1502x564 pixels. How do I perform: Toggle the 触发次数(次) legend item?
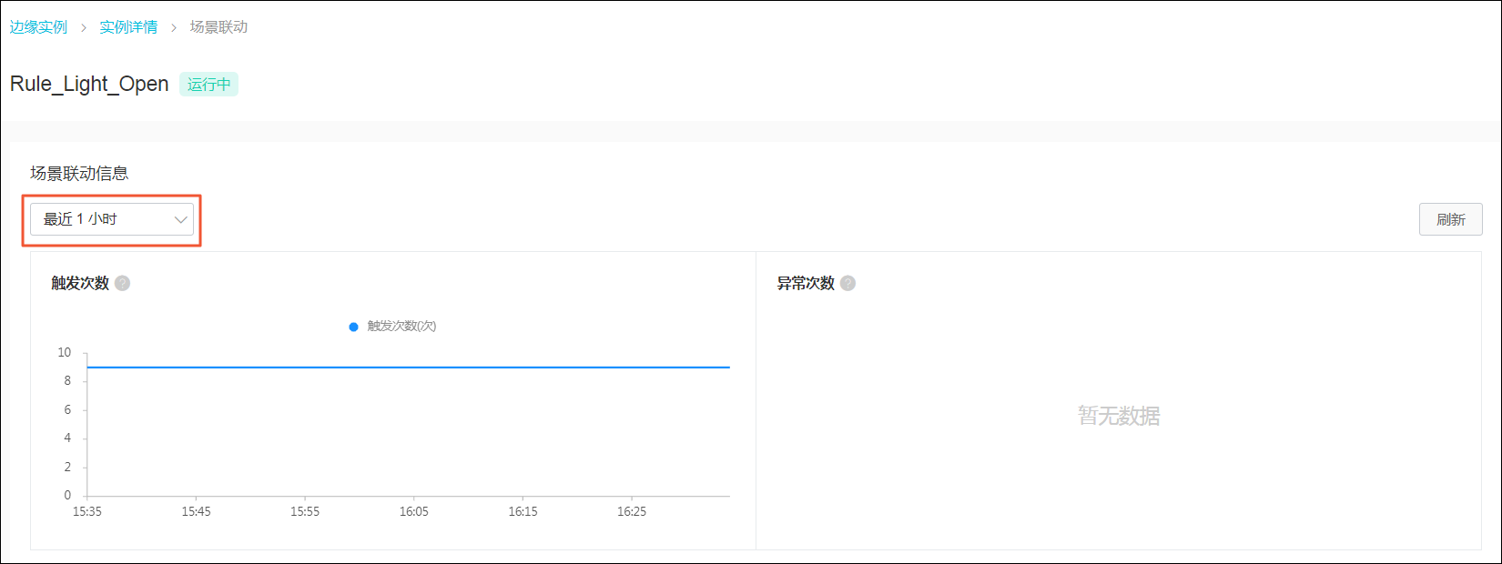pos(392,327)
